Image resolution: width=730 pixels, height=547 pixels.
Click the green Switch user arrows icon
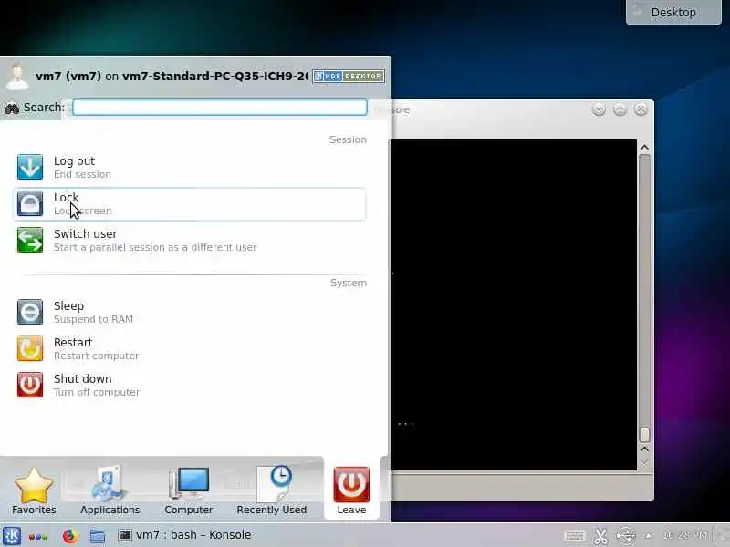click(30, 240)
